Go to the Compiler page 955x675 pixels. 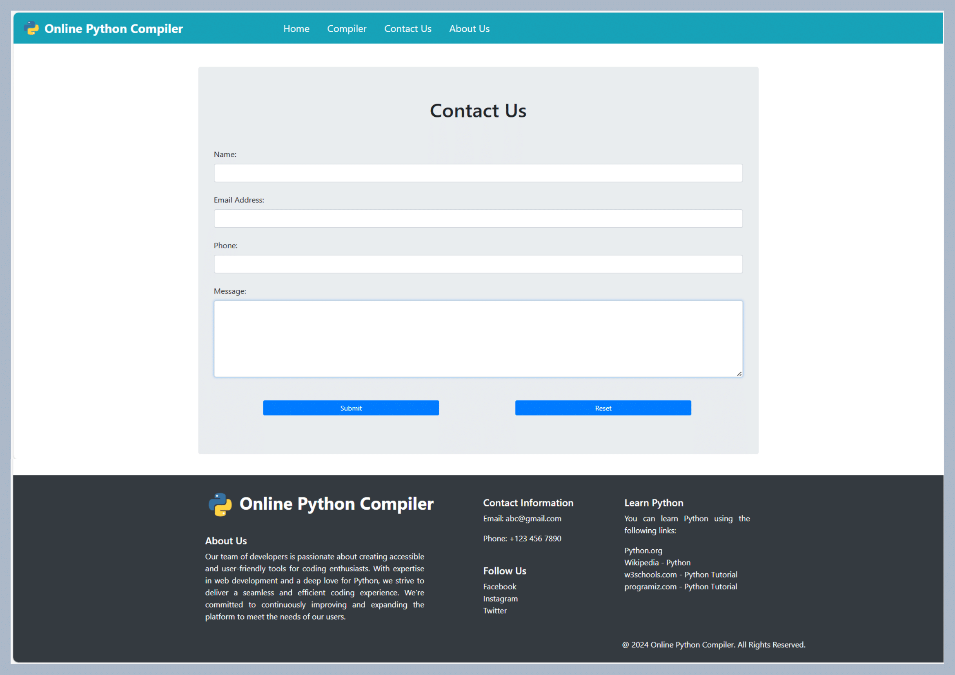pos(347,29)
